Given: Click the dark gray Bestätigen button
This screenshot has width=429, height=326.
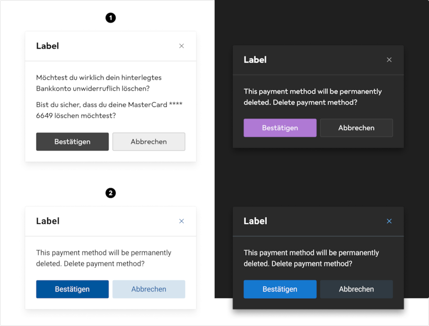Looking at the screenshot, I should pyautogui.click(x=72, y=141).
